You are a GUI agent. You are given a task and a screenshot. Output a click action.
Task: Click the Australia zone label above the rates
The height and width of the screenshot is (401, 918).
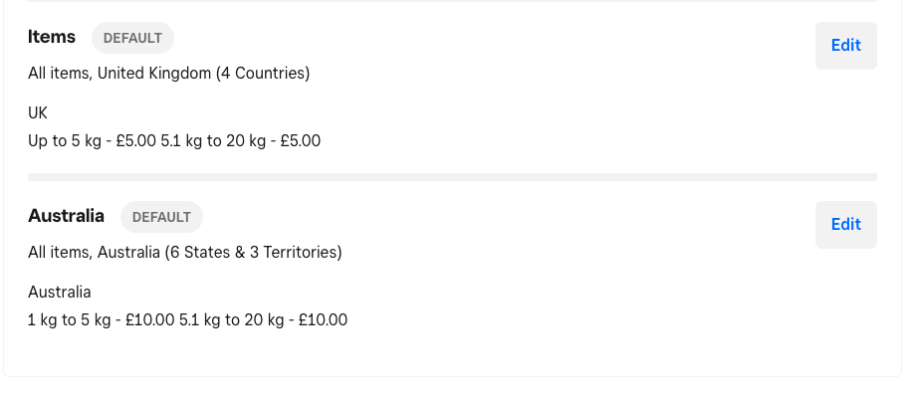(60, 292)
